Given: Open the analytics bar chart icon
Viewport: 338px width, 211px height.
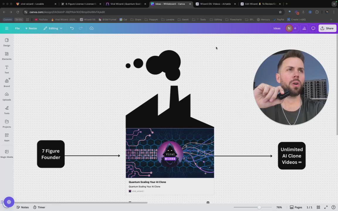Looking at the screenshot, I should point(304,28).
